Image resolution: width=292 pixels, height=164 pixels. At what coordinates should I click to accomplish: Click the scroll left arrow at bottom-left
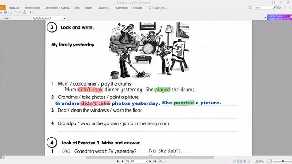pyautogui.click(x=5, y=157)
